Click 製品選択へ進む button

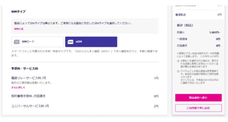tap(198, 98)
